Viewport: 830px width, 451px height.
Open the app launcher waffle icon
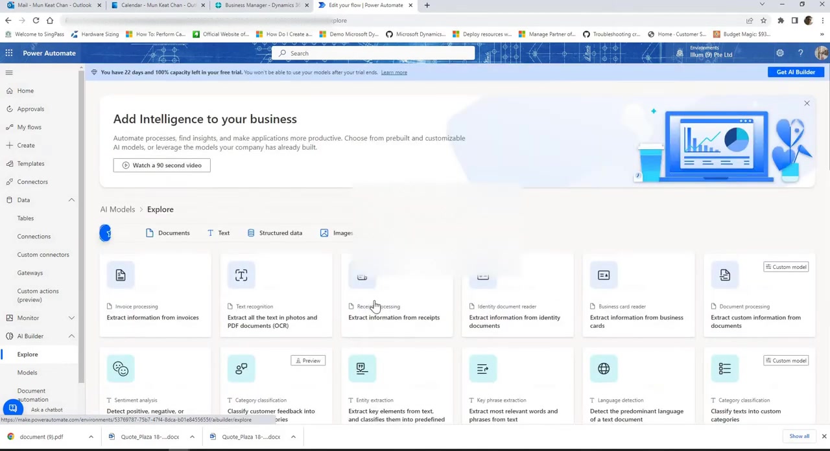pos(9,53)
